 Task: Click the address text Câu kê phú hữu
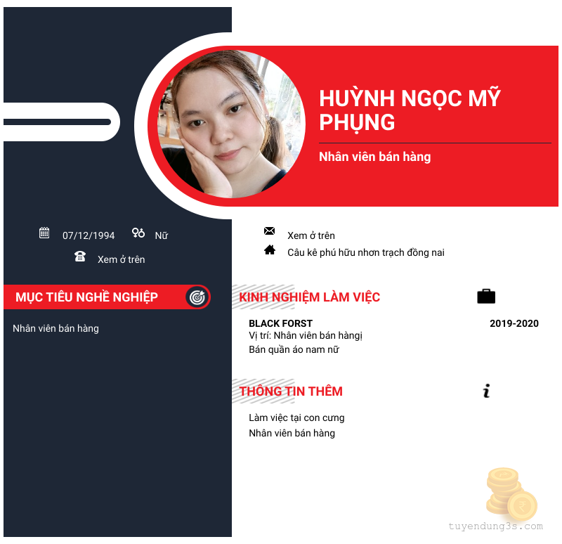[365, 252]
